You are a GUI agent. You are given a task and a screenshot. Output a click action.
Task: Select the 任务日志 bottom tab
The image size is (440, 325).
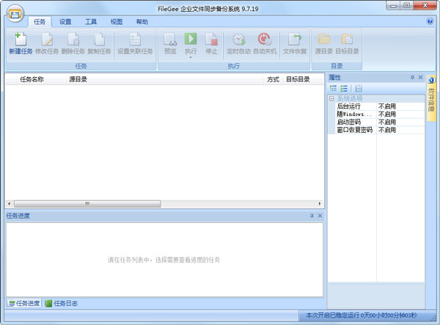(x=62, y=303)
